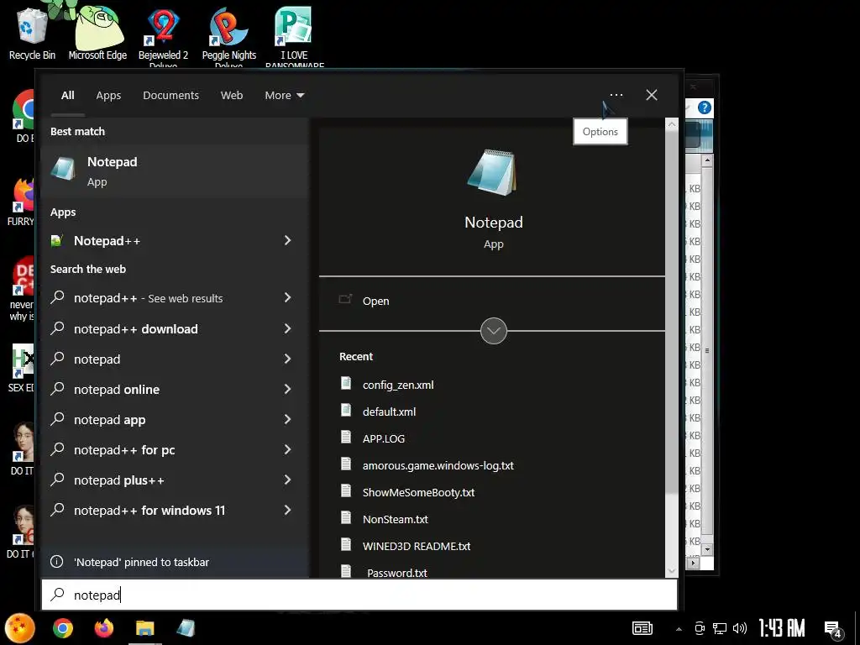This screenshot has height=645, width=860.
Task: Switch to the Documents search tab
Action: click(x=170, y=96)
